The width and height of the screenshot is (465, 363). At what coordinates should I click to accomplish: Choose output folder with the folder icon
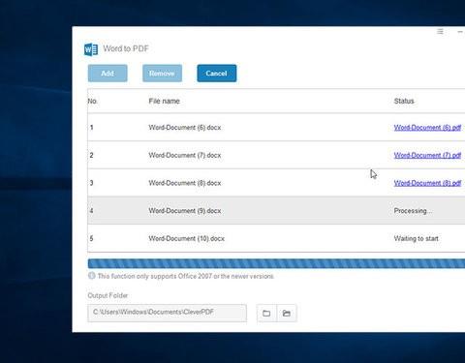coord(266,313)
